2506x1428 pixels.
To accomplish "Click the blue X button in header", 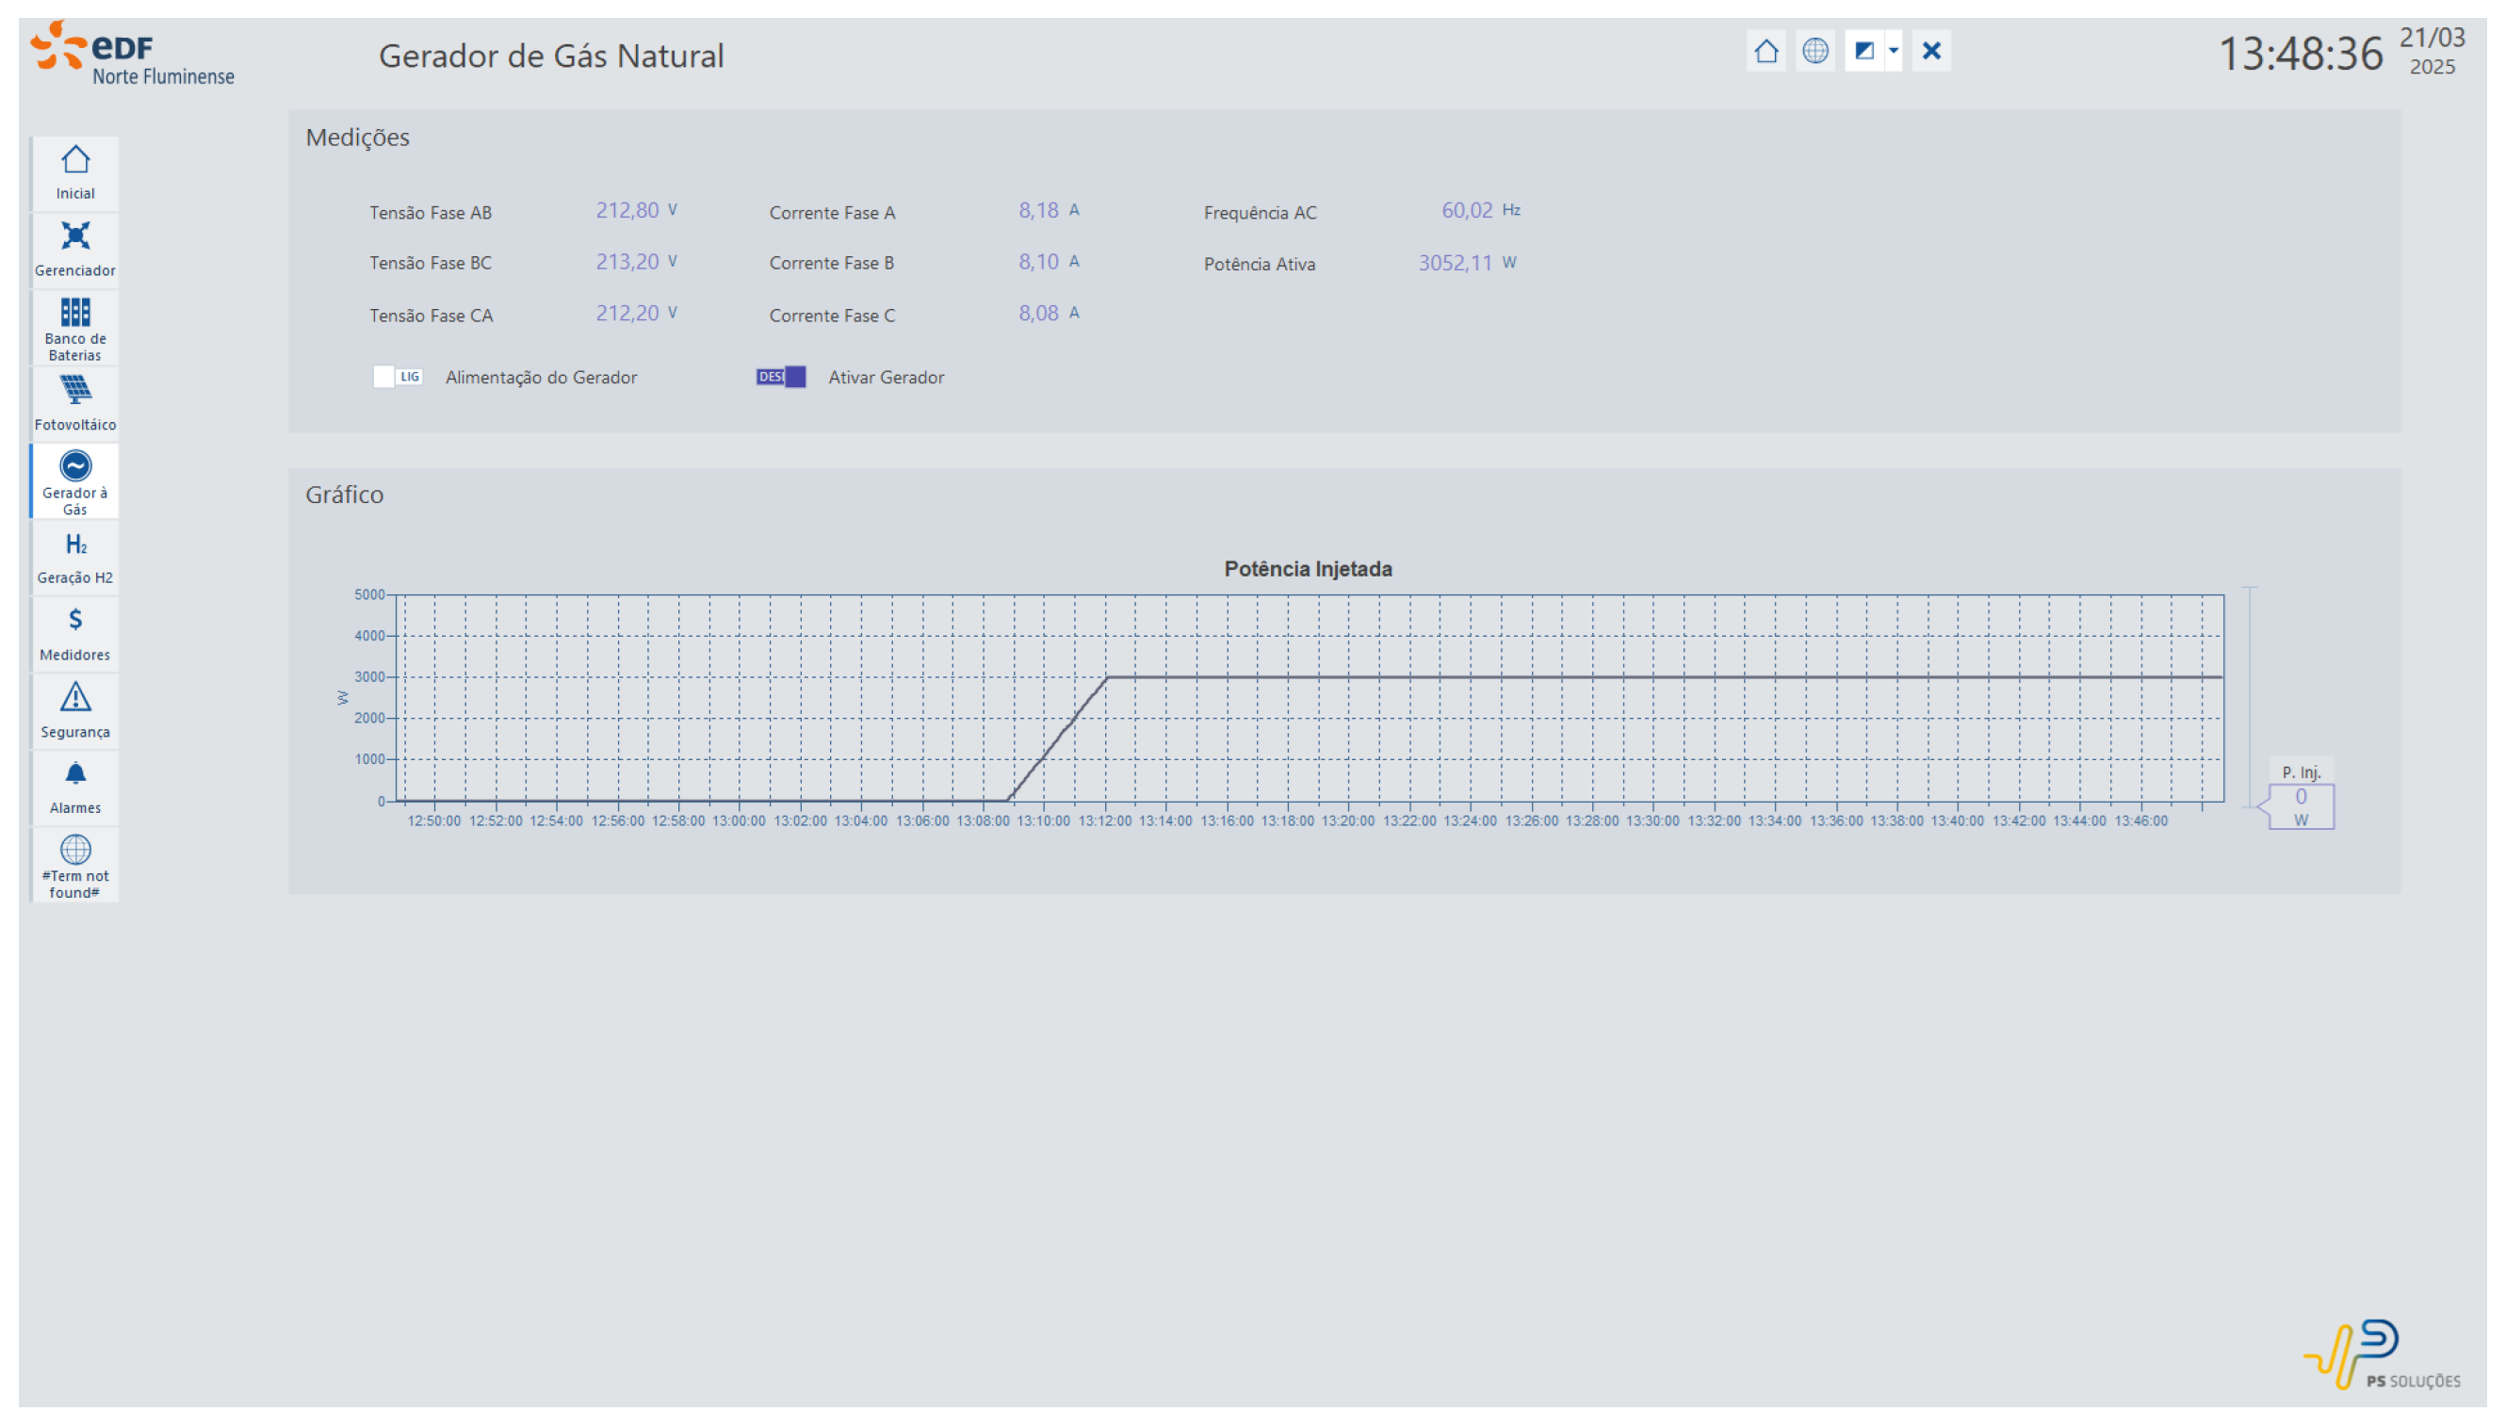I will 1930,51.
